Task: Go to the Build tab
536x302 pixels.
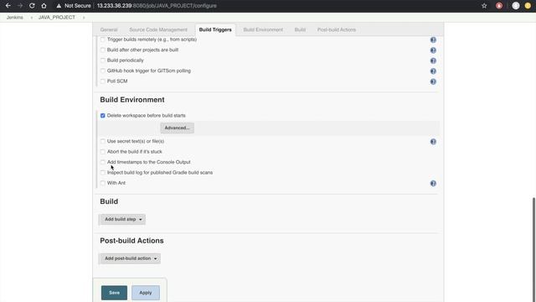Action: coord(300,30)
